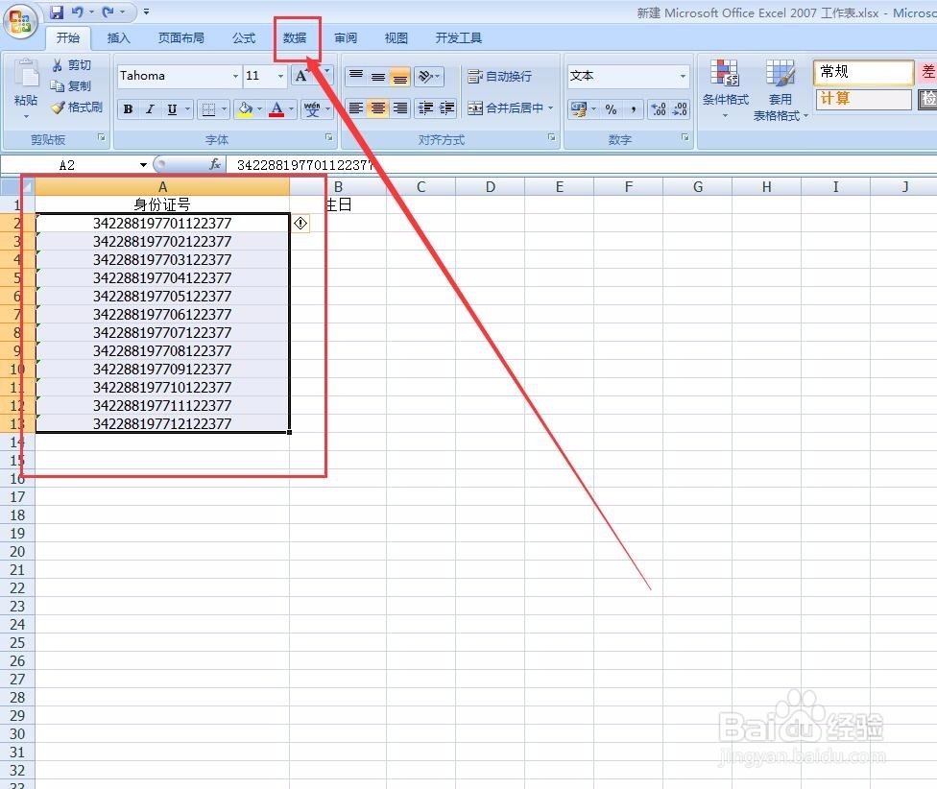Open the font name dropdown

[235, 76]
